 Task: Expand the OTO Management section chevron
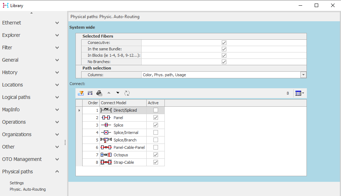coord(57,159)
